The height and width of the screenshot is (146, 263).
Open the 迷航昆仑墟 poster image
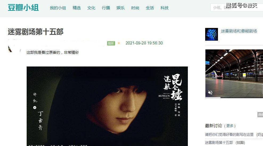pyautogui.click(x=107, y=106)
